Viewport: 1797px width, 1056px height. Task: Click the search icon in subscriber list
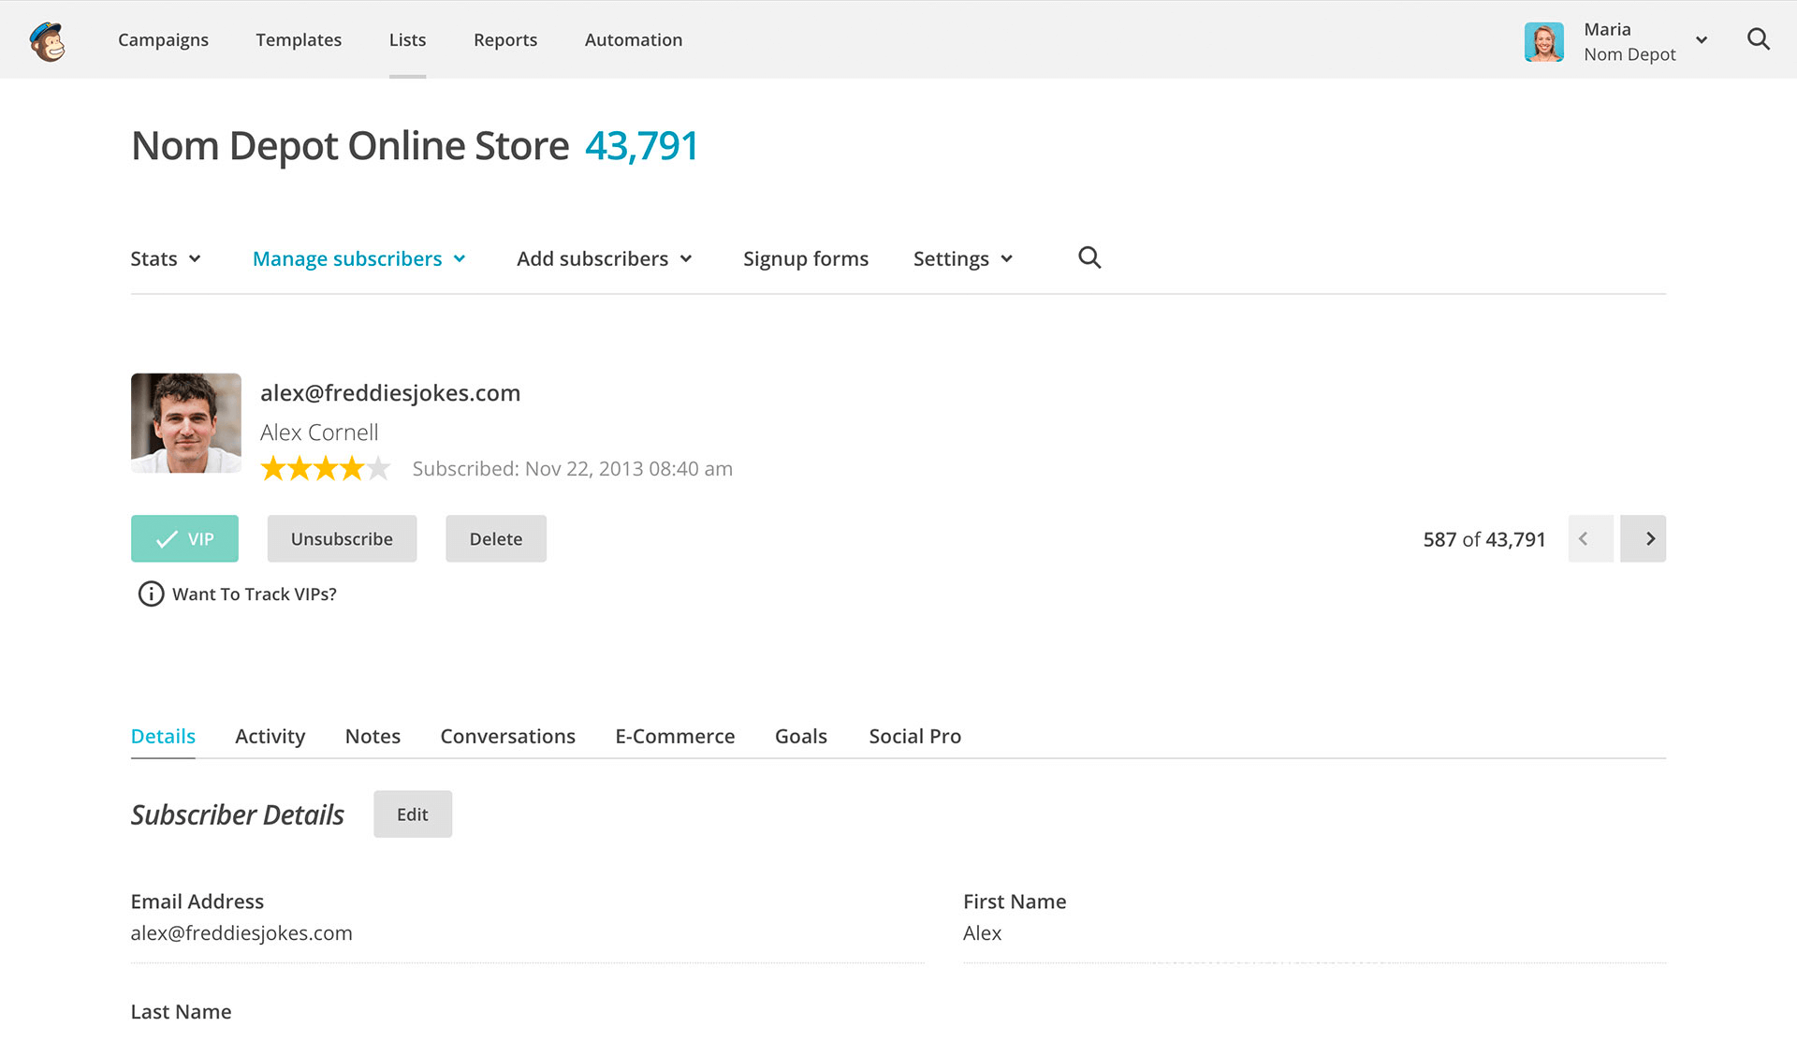point(1089,257)
